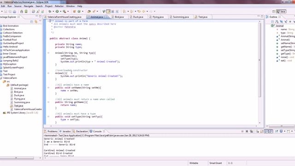Viewport: 295px width, 166px height.
Task: Toggle Hide Non-Public Members in Outline
Action: pyautogui.click(x=290, y=22)
